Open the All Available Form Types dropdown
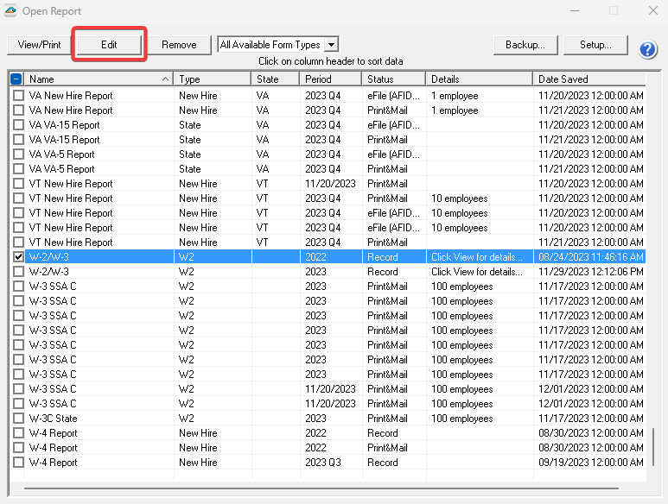This screenshot has height=504, width=668. [331, 45]
